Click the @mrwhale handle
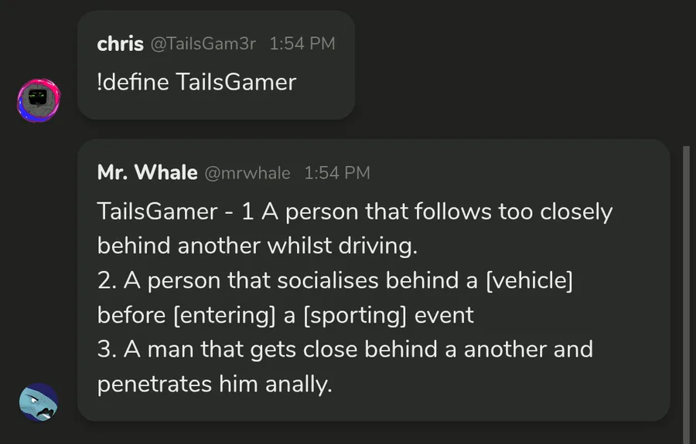 [247, 173]
